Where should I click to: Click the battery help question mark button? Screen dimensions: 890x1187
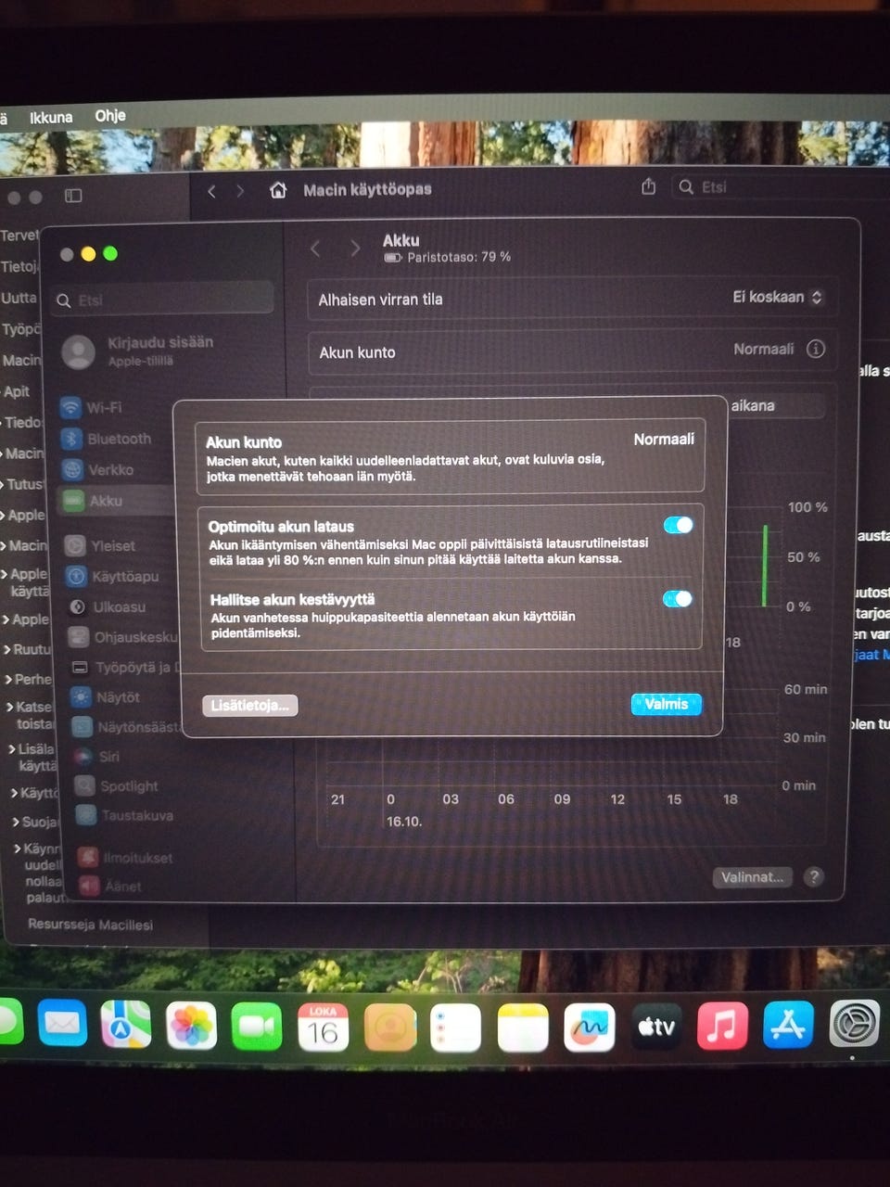(x=813, y=876)
